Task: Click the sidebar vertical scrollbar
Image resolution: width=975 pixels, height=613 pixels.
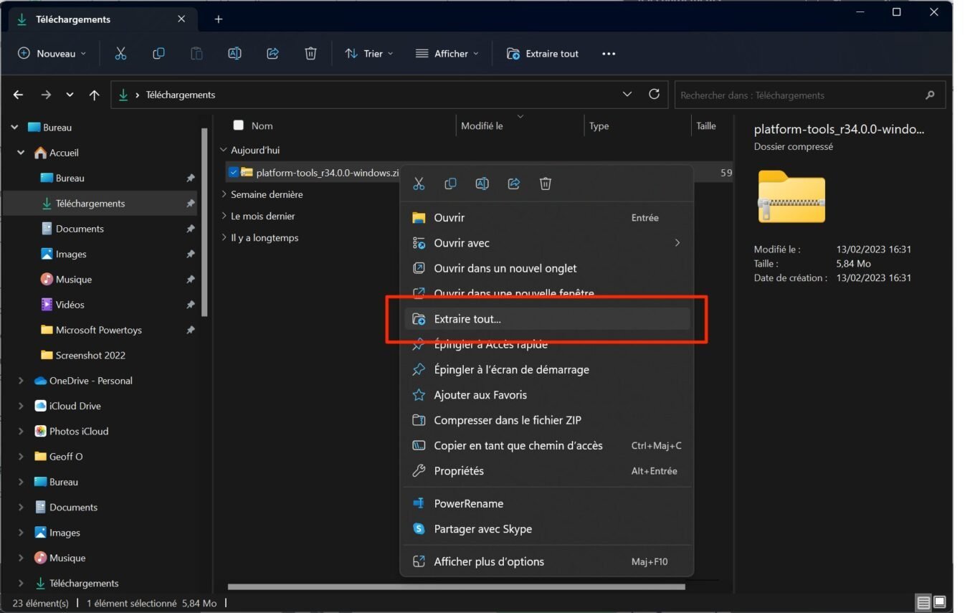Action: [204, 222]
